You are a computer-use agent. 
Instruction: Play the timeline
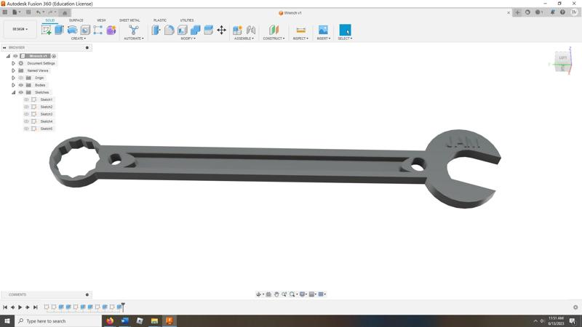[20, 307]
